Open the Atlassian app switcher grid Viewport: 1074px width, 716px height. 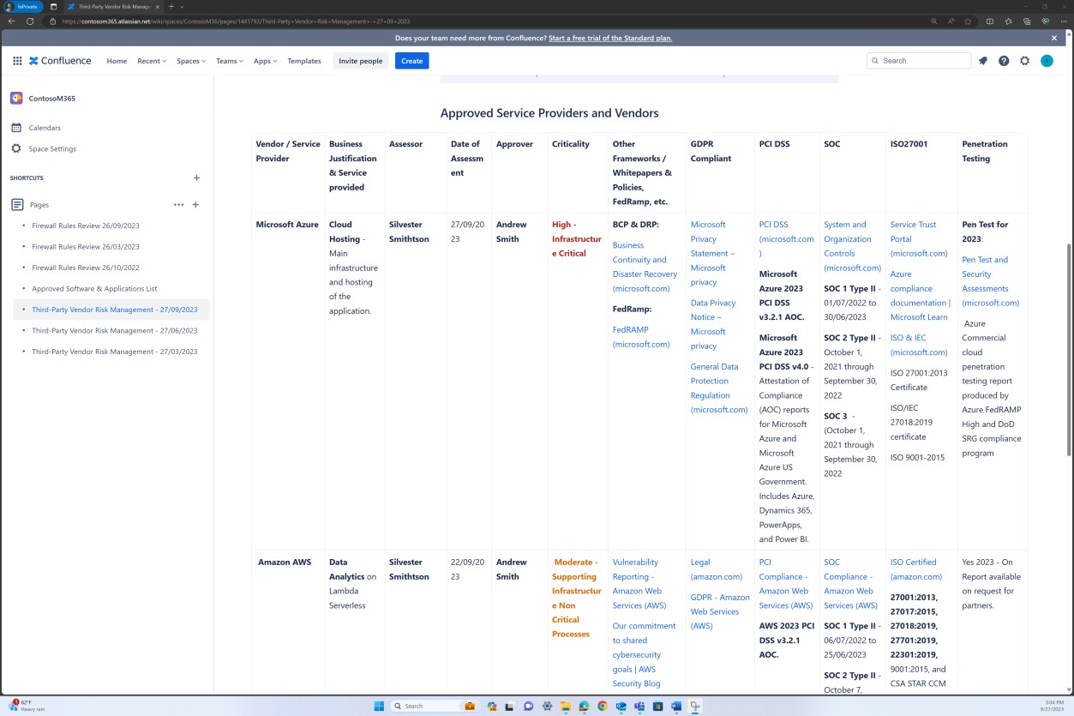pyautogui.click(x=16, y=61)
